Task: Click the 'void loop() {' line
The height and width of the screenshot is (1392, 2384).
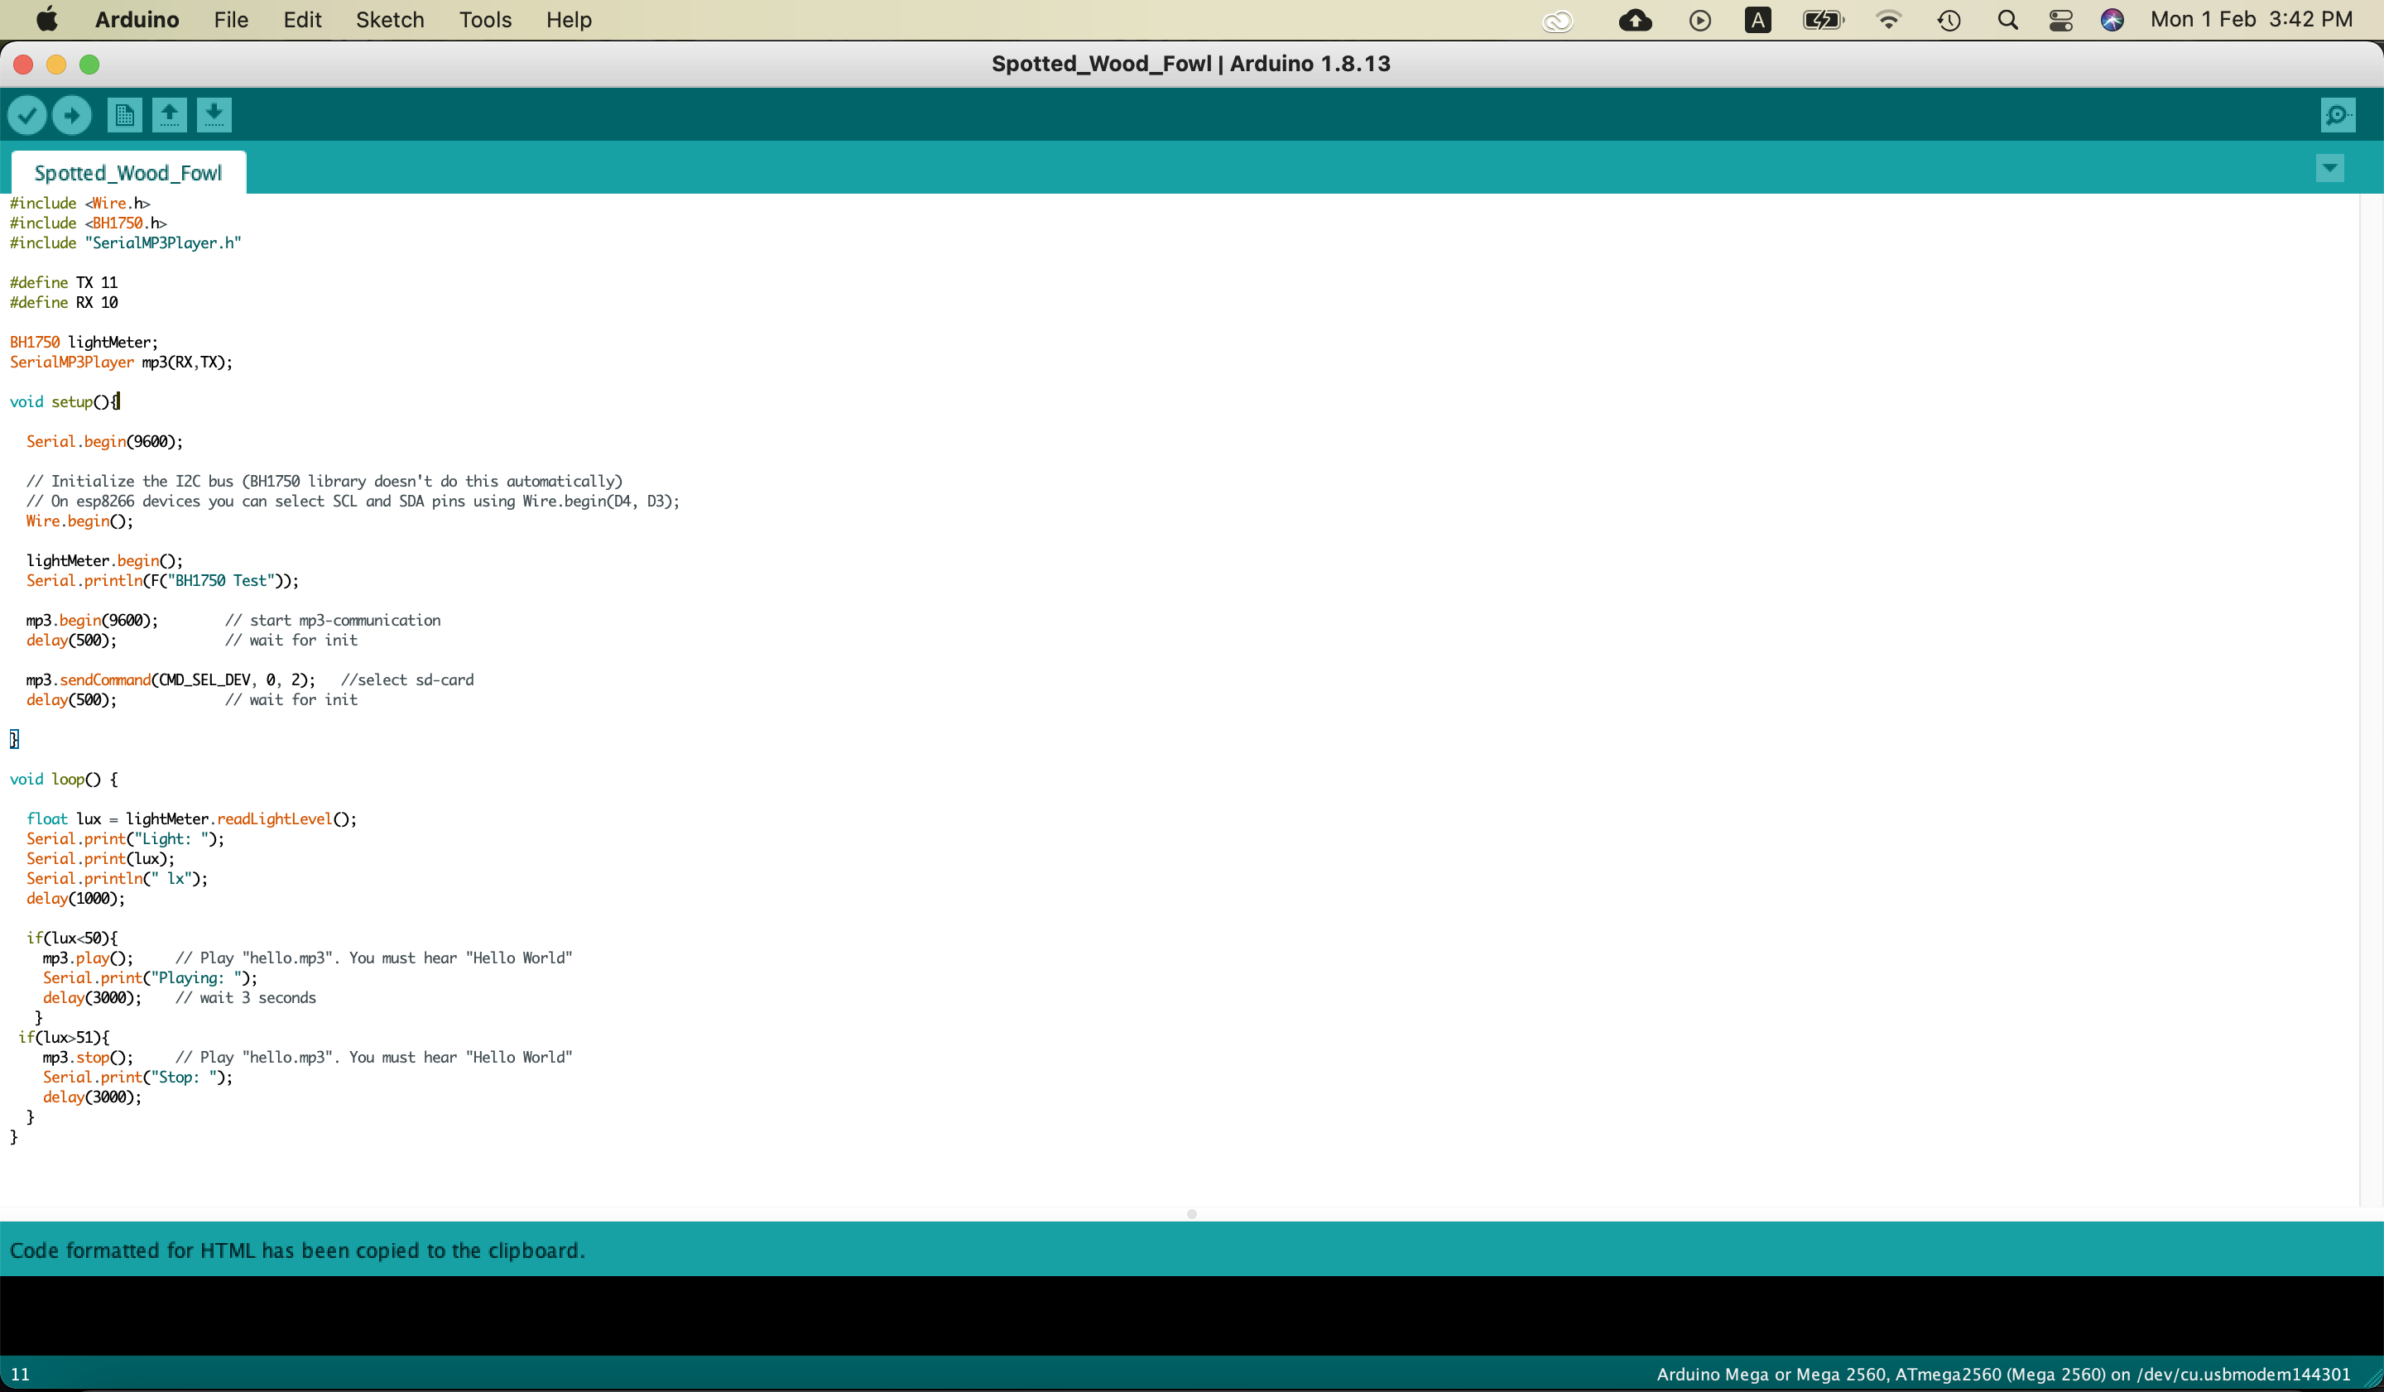Action: click(x=65, y=780)
